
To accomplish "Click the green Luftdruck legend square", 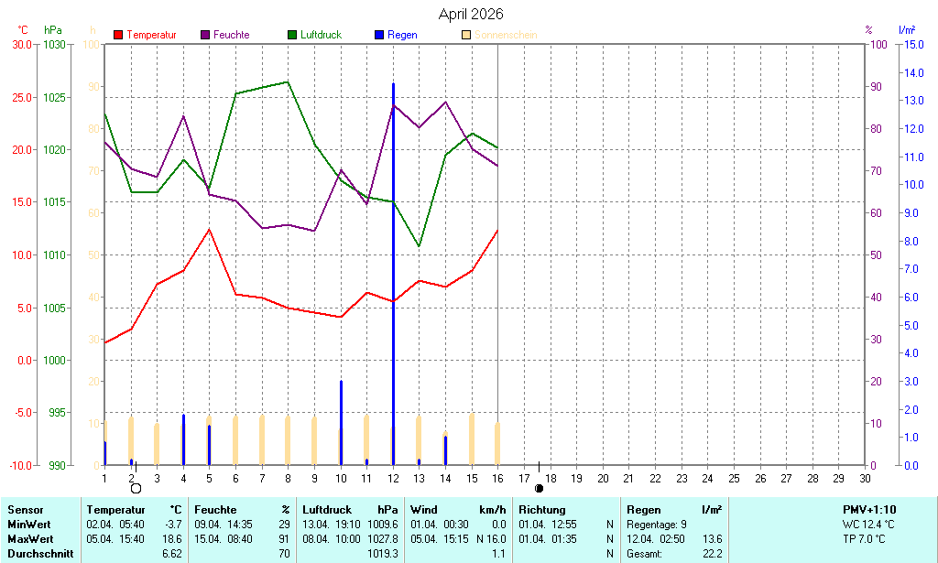I will 293,35.
